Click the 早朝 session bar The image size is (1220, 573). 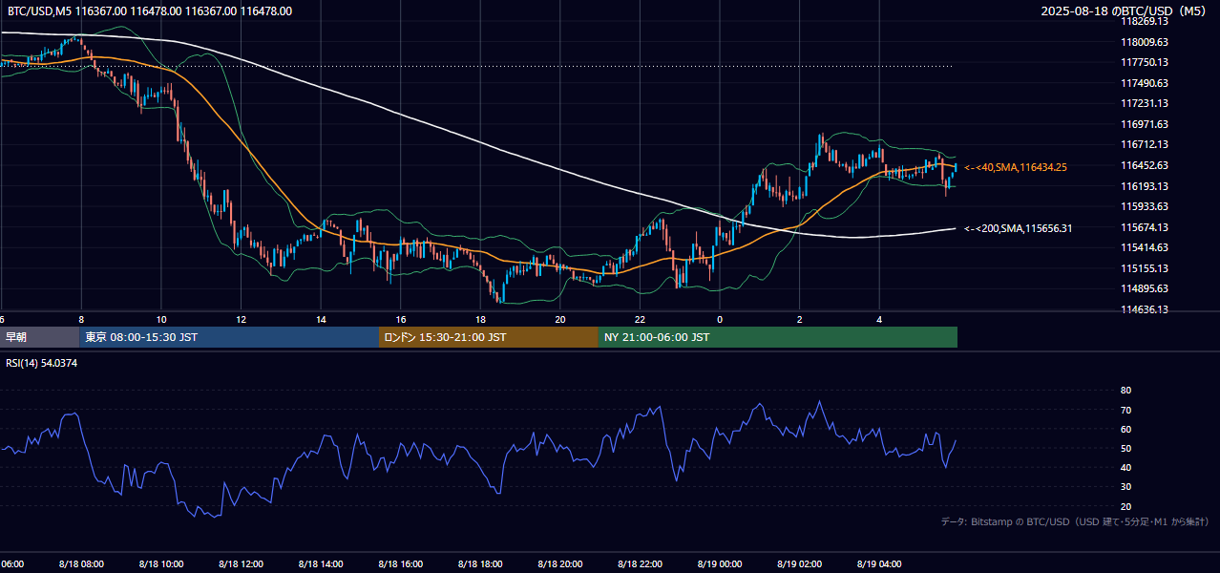tap(39, 337)
